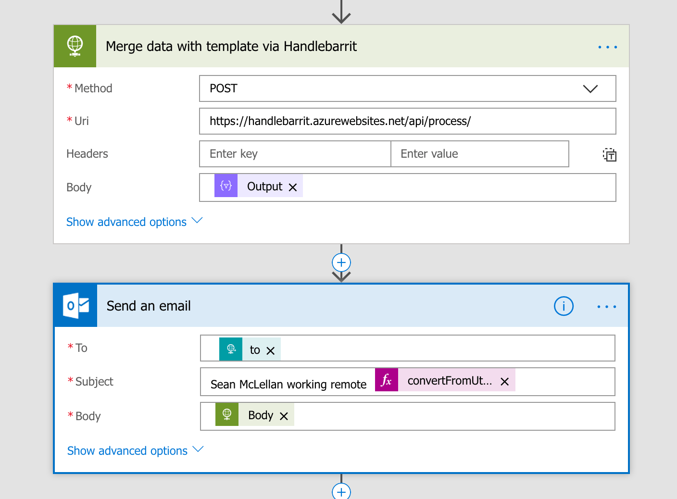Click the convertFromUt expression function icon

point(387,380)
